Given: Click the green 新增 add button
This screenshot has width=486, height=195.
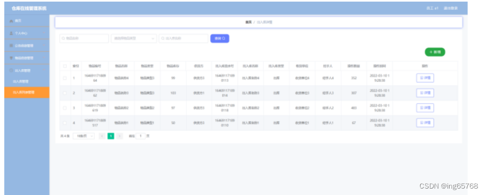Looking at the screenshot, I should [x=435, y=52].
